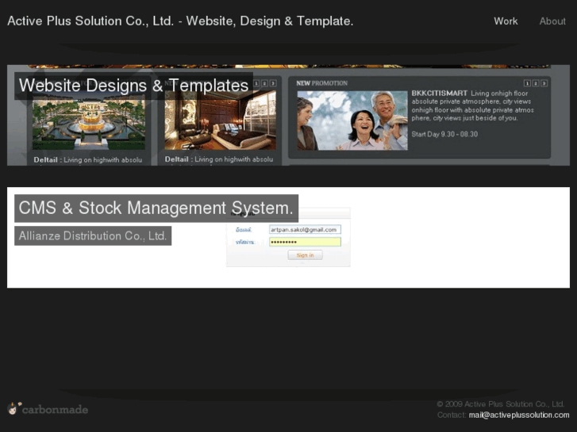Click the Carbonmade logo in footer
This screenshot has height=432, width=577.
[x=48, y=409]
